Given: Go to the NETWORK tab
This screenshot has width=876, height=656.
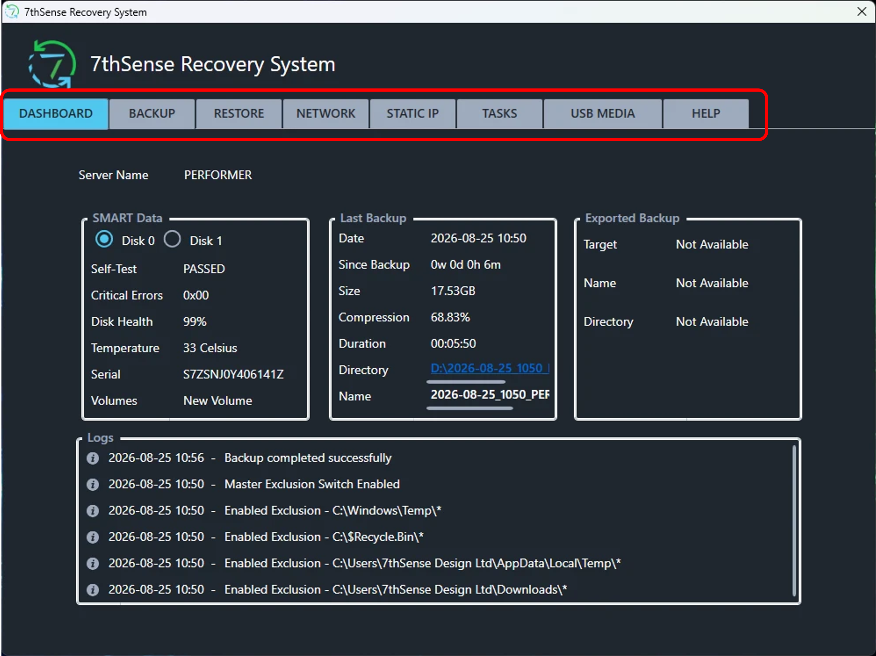Looking at the screenshot, I should coord(326,114).
